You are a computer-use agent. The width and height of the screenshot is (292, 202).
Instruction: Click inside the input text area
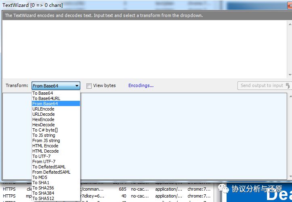[144, 49]
